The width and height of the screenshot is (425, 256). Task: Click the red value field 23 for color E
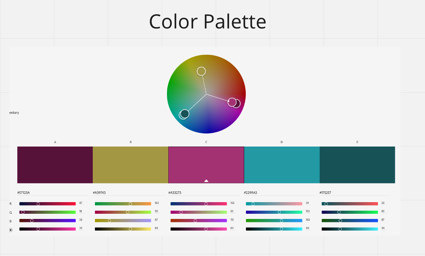tap(383, 203)
